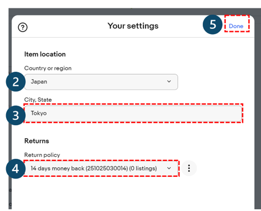This screenshot has height=211, width=261.
Task: Click the chevron arrow in the Japan field
Action: [169, 82]
